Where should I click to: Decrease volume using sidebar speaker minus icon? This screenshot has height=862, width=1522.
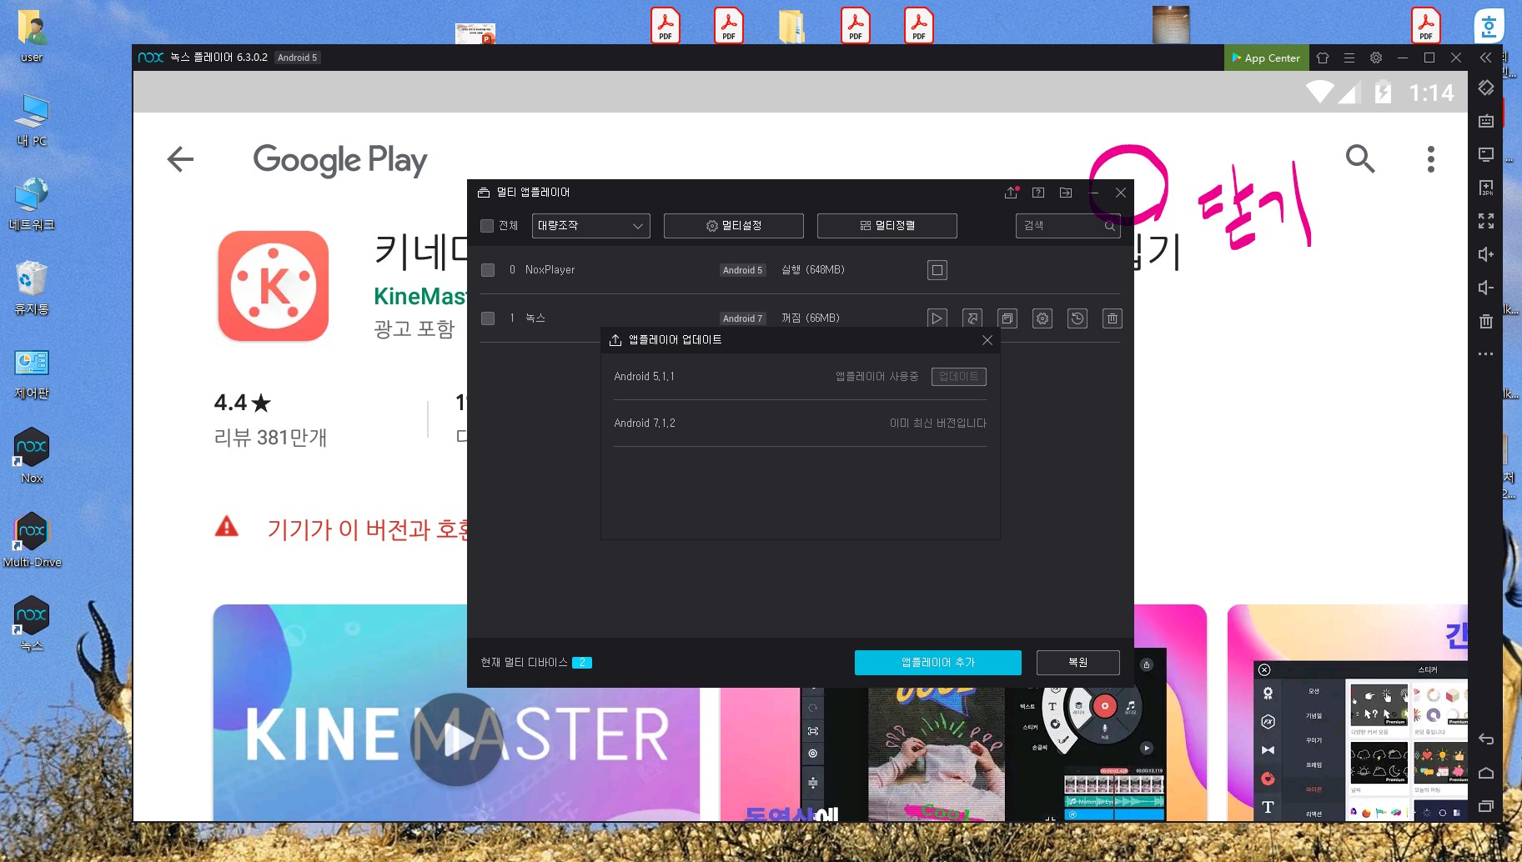coord(1486,288)
